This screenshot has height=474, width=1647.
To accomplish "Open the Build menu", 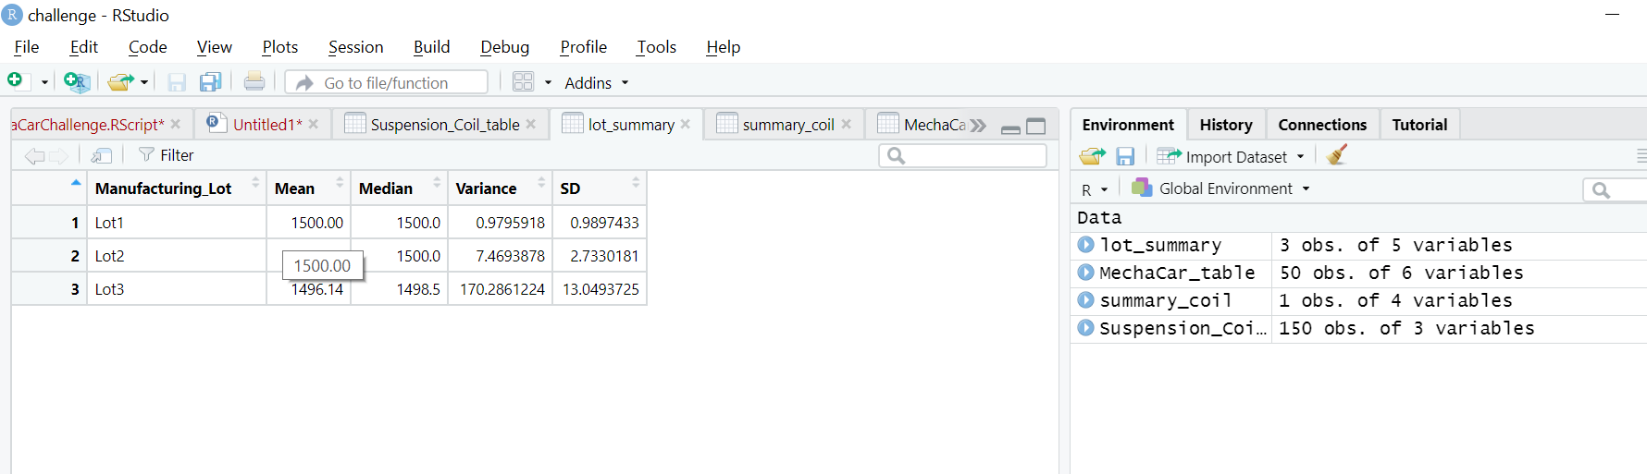I will (431, 47).
